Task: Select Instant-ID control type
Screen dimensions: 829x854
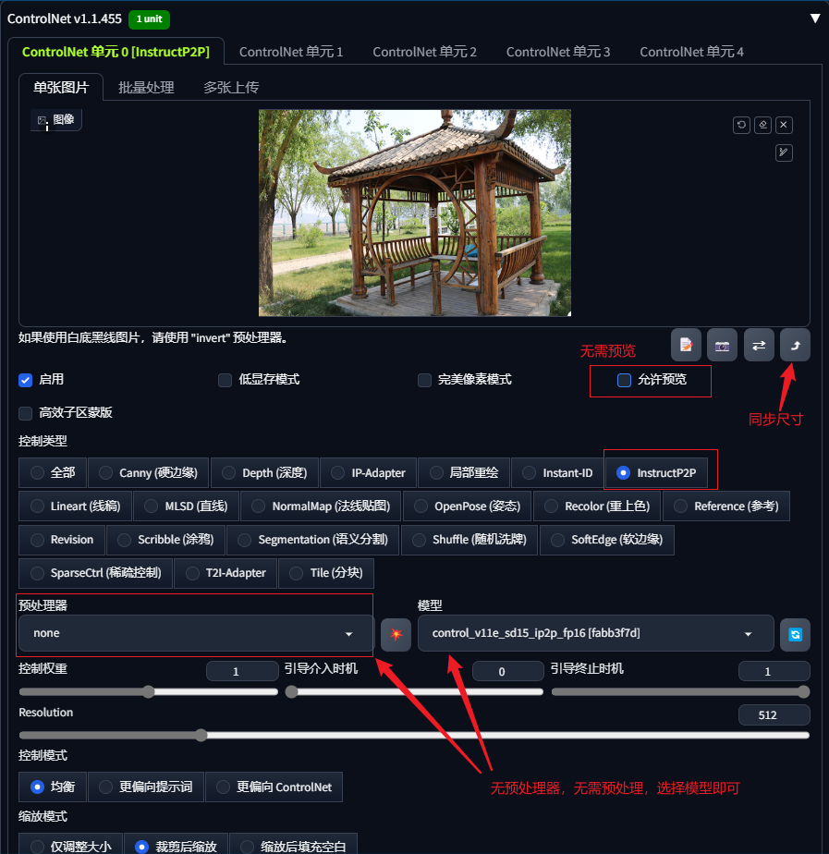Action: pyautogui.click(x=557, y=473)
